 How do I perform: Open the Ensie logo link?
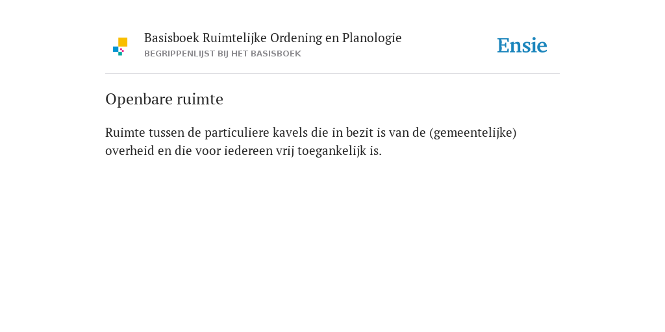pos(522,45)
